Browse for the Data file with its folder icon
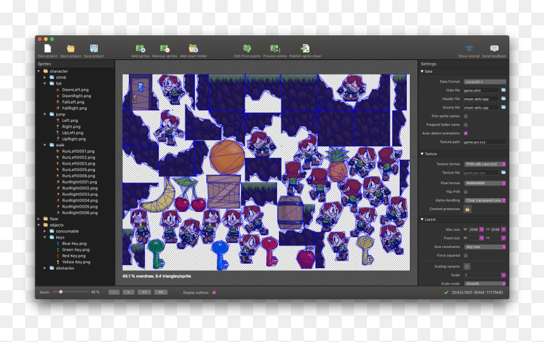 (504, 90)
